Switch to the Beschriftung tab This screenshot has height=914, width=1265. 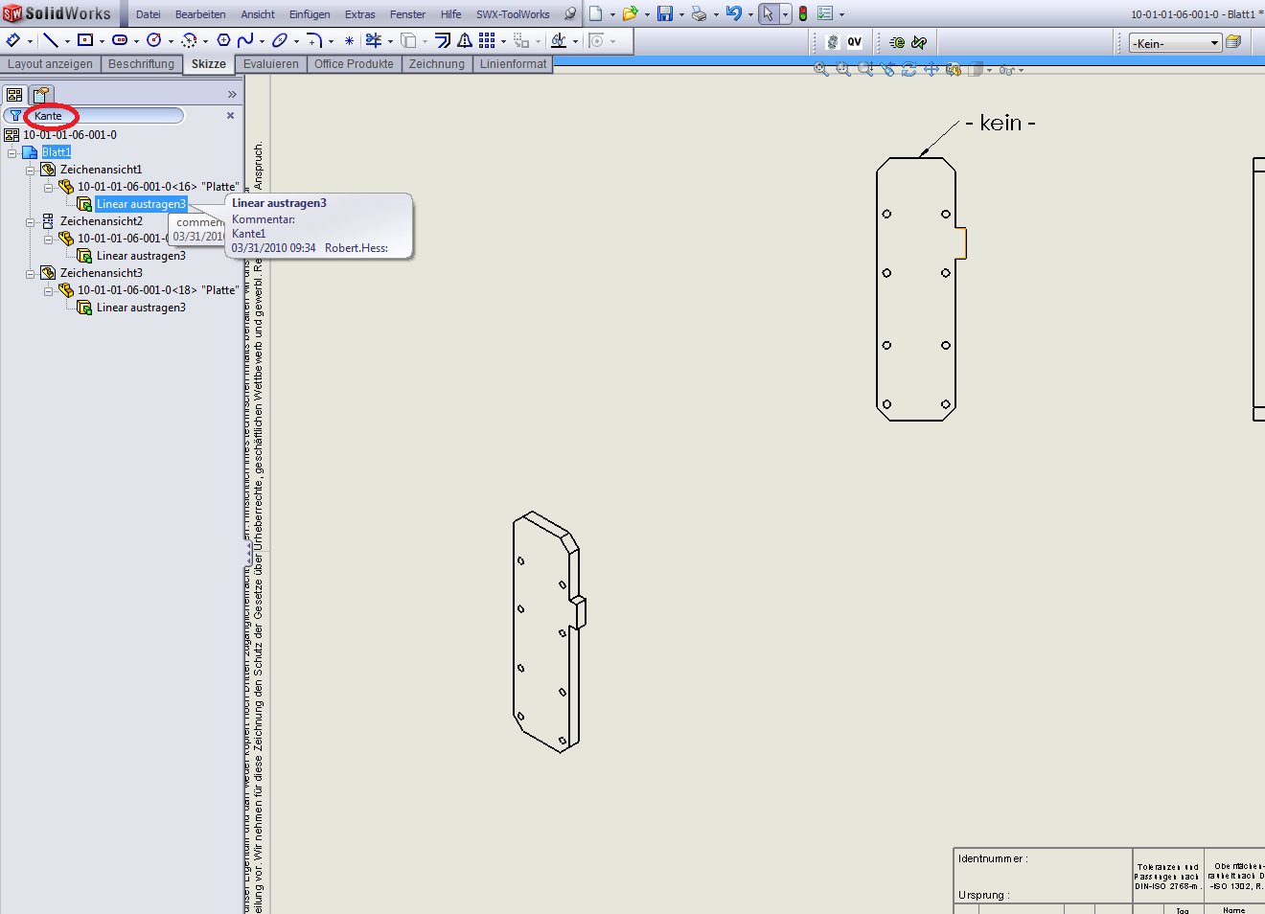pos(141,64)
